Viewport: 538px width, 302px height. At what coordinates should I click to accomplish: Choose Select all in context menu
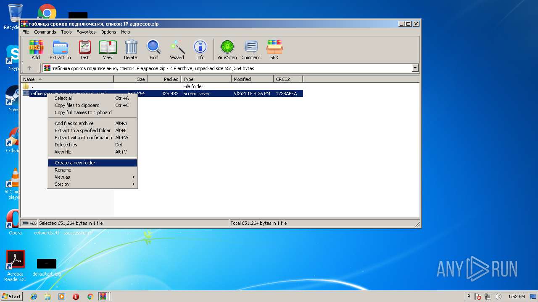pyautogui.click(x=92, y=98)
